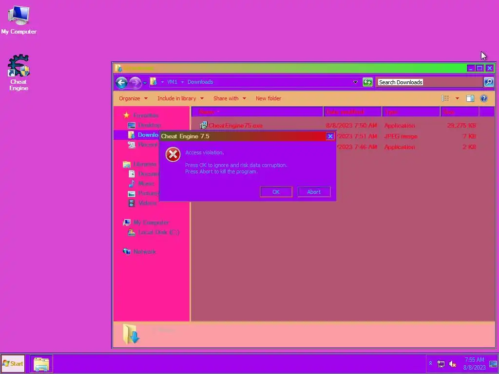Screen dimensions: 499x374
Task: Click the 8/8/2023 7:50 AM date cell
Action: pyautogui.click(x=351, y=126)
